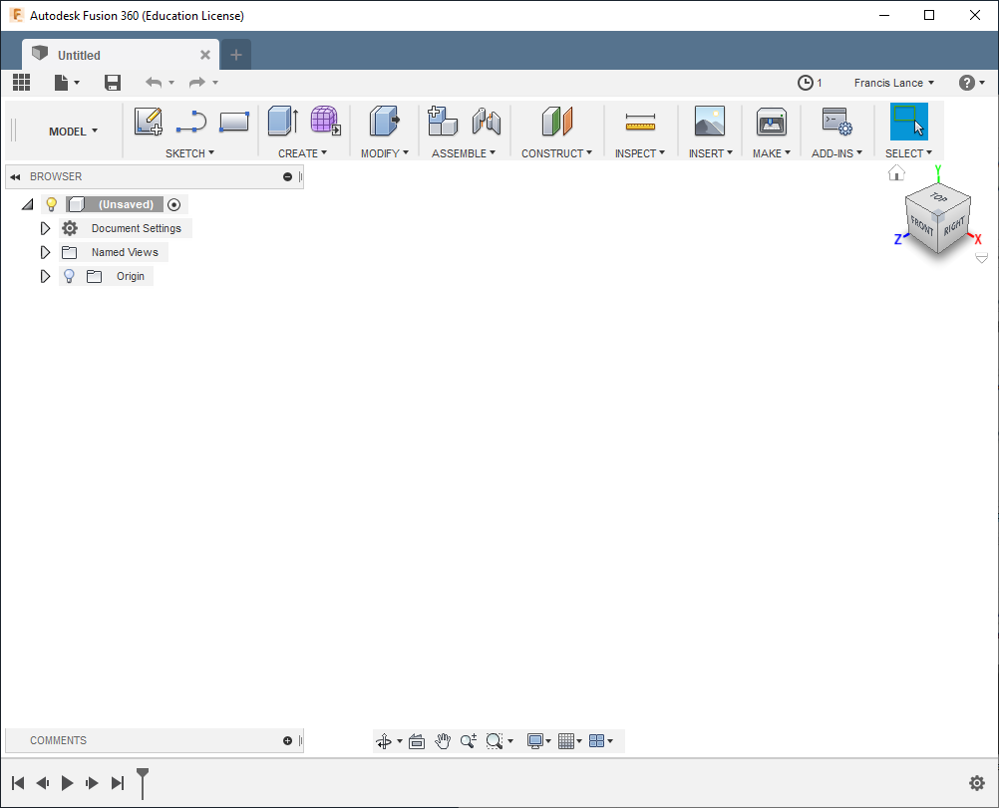This screenshot has height=808, width=999.
Task: Open the Help question-mark dropdown
Action: point(972,83)
